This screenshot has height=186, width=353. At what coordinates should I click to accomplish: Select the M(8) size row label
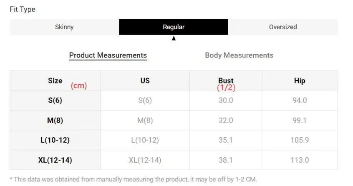[x=55, y=121]
